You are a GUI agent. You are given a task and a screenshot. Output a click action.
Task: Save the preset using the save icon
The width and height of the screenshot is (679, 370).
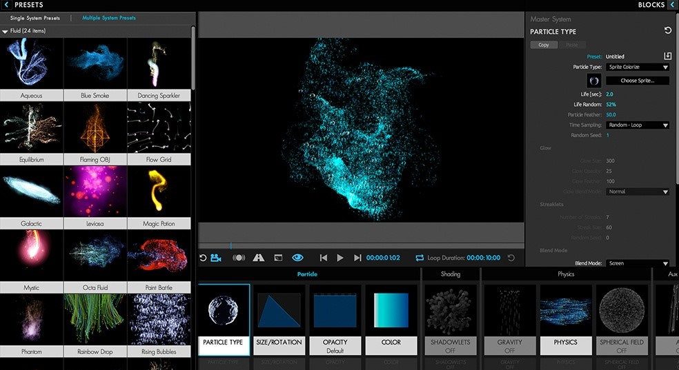667,56
